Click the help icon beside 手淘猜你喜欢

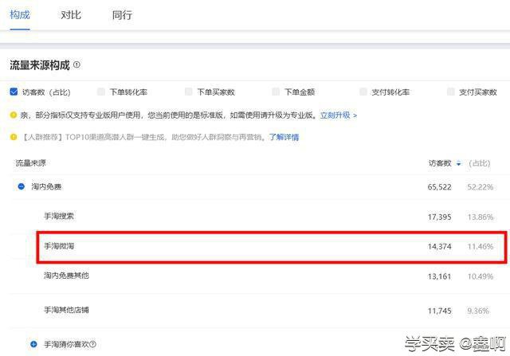(x=92, y=344)
